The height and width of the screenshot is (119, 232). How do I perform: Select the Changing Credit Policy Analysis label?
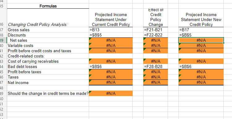(37, 24)
